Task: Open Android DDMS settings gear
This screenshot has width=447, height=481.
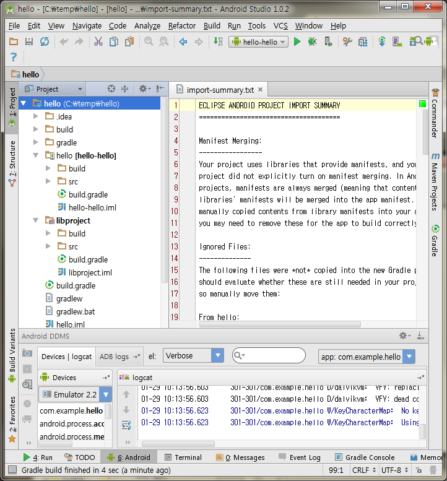Action: click(x=405, y=336)
